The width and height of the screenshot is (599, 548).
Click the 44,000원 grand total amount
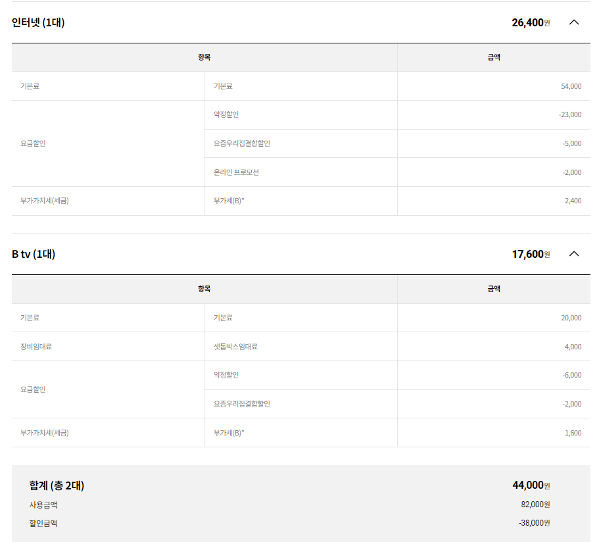click(531, 486)
